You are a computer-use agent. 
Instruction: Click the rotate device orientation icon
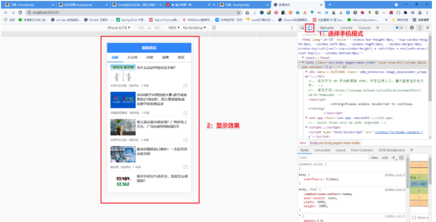tap(214, 28)
